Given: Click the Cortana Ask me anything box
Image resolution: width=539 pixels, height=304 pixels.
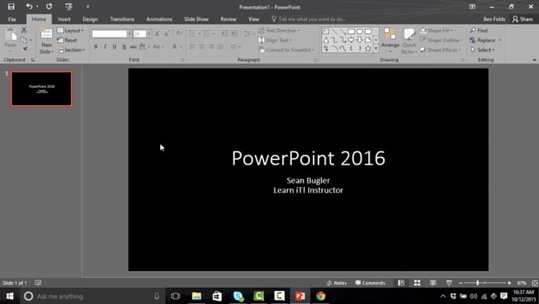Looking at the screenshot, I should click(x=93, y=296).
